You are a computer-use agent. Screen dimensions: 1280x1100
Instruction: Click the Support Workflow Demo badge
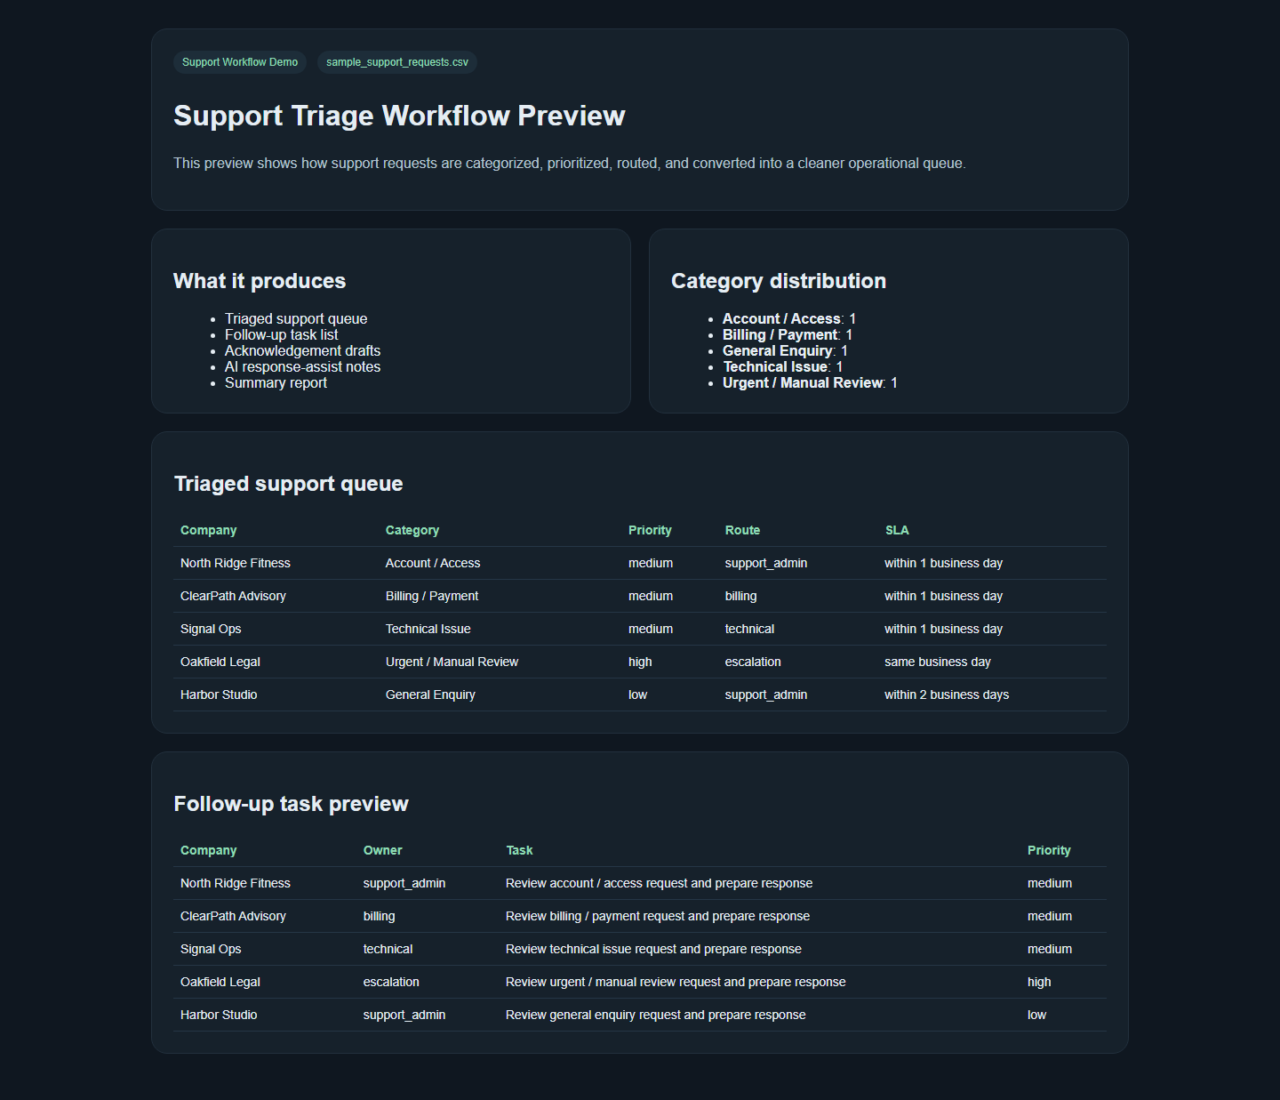pyautogui.click(x=239, y=62)
